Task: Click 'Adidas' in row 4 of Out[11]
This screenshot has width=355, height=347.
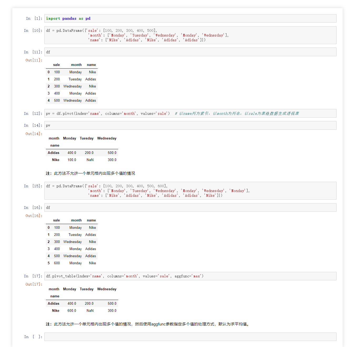Action: [x=91, y=100]
